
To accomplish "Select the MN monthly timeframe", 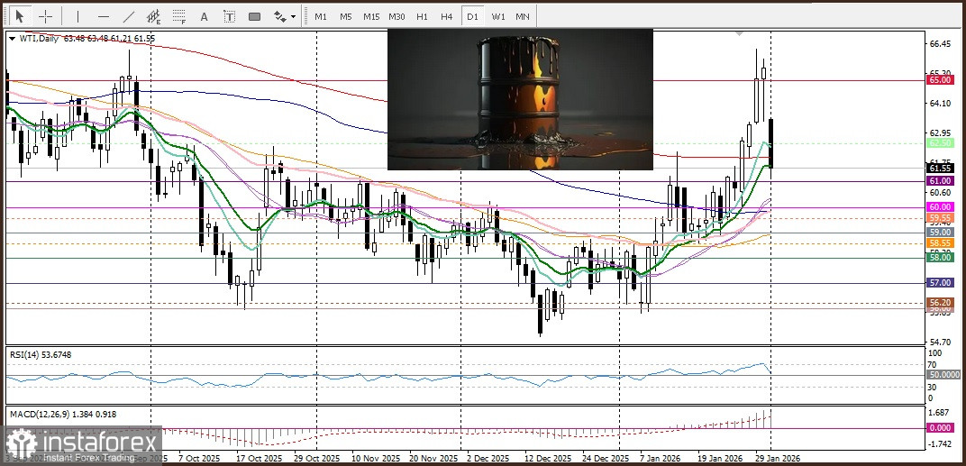I will click(523, 16).
